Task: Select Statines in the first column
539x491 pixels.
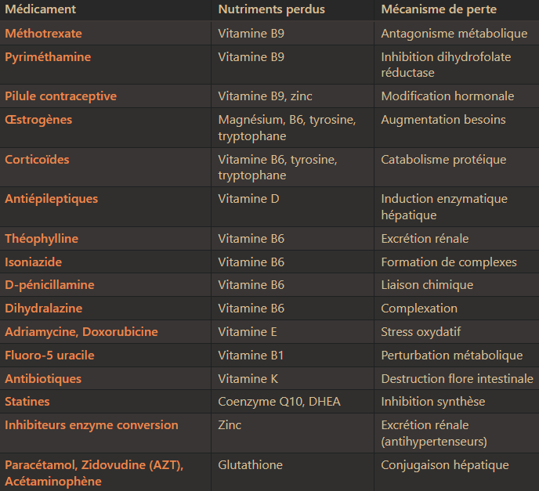Action: [27, 402]
